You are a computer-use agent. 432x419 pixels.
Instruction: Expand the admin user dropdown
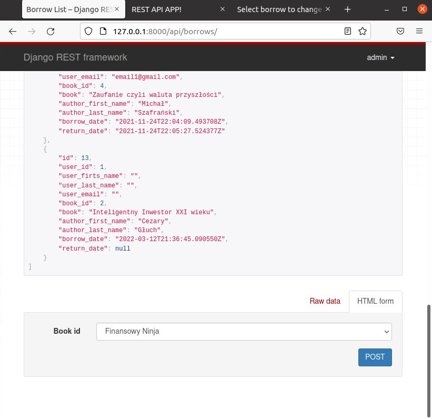coord(381,57)
